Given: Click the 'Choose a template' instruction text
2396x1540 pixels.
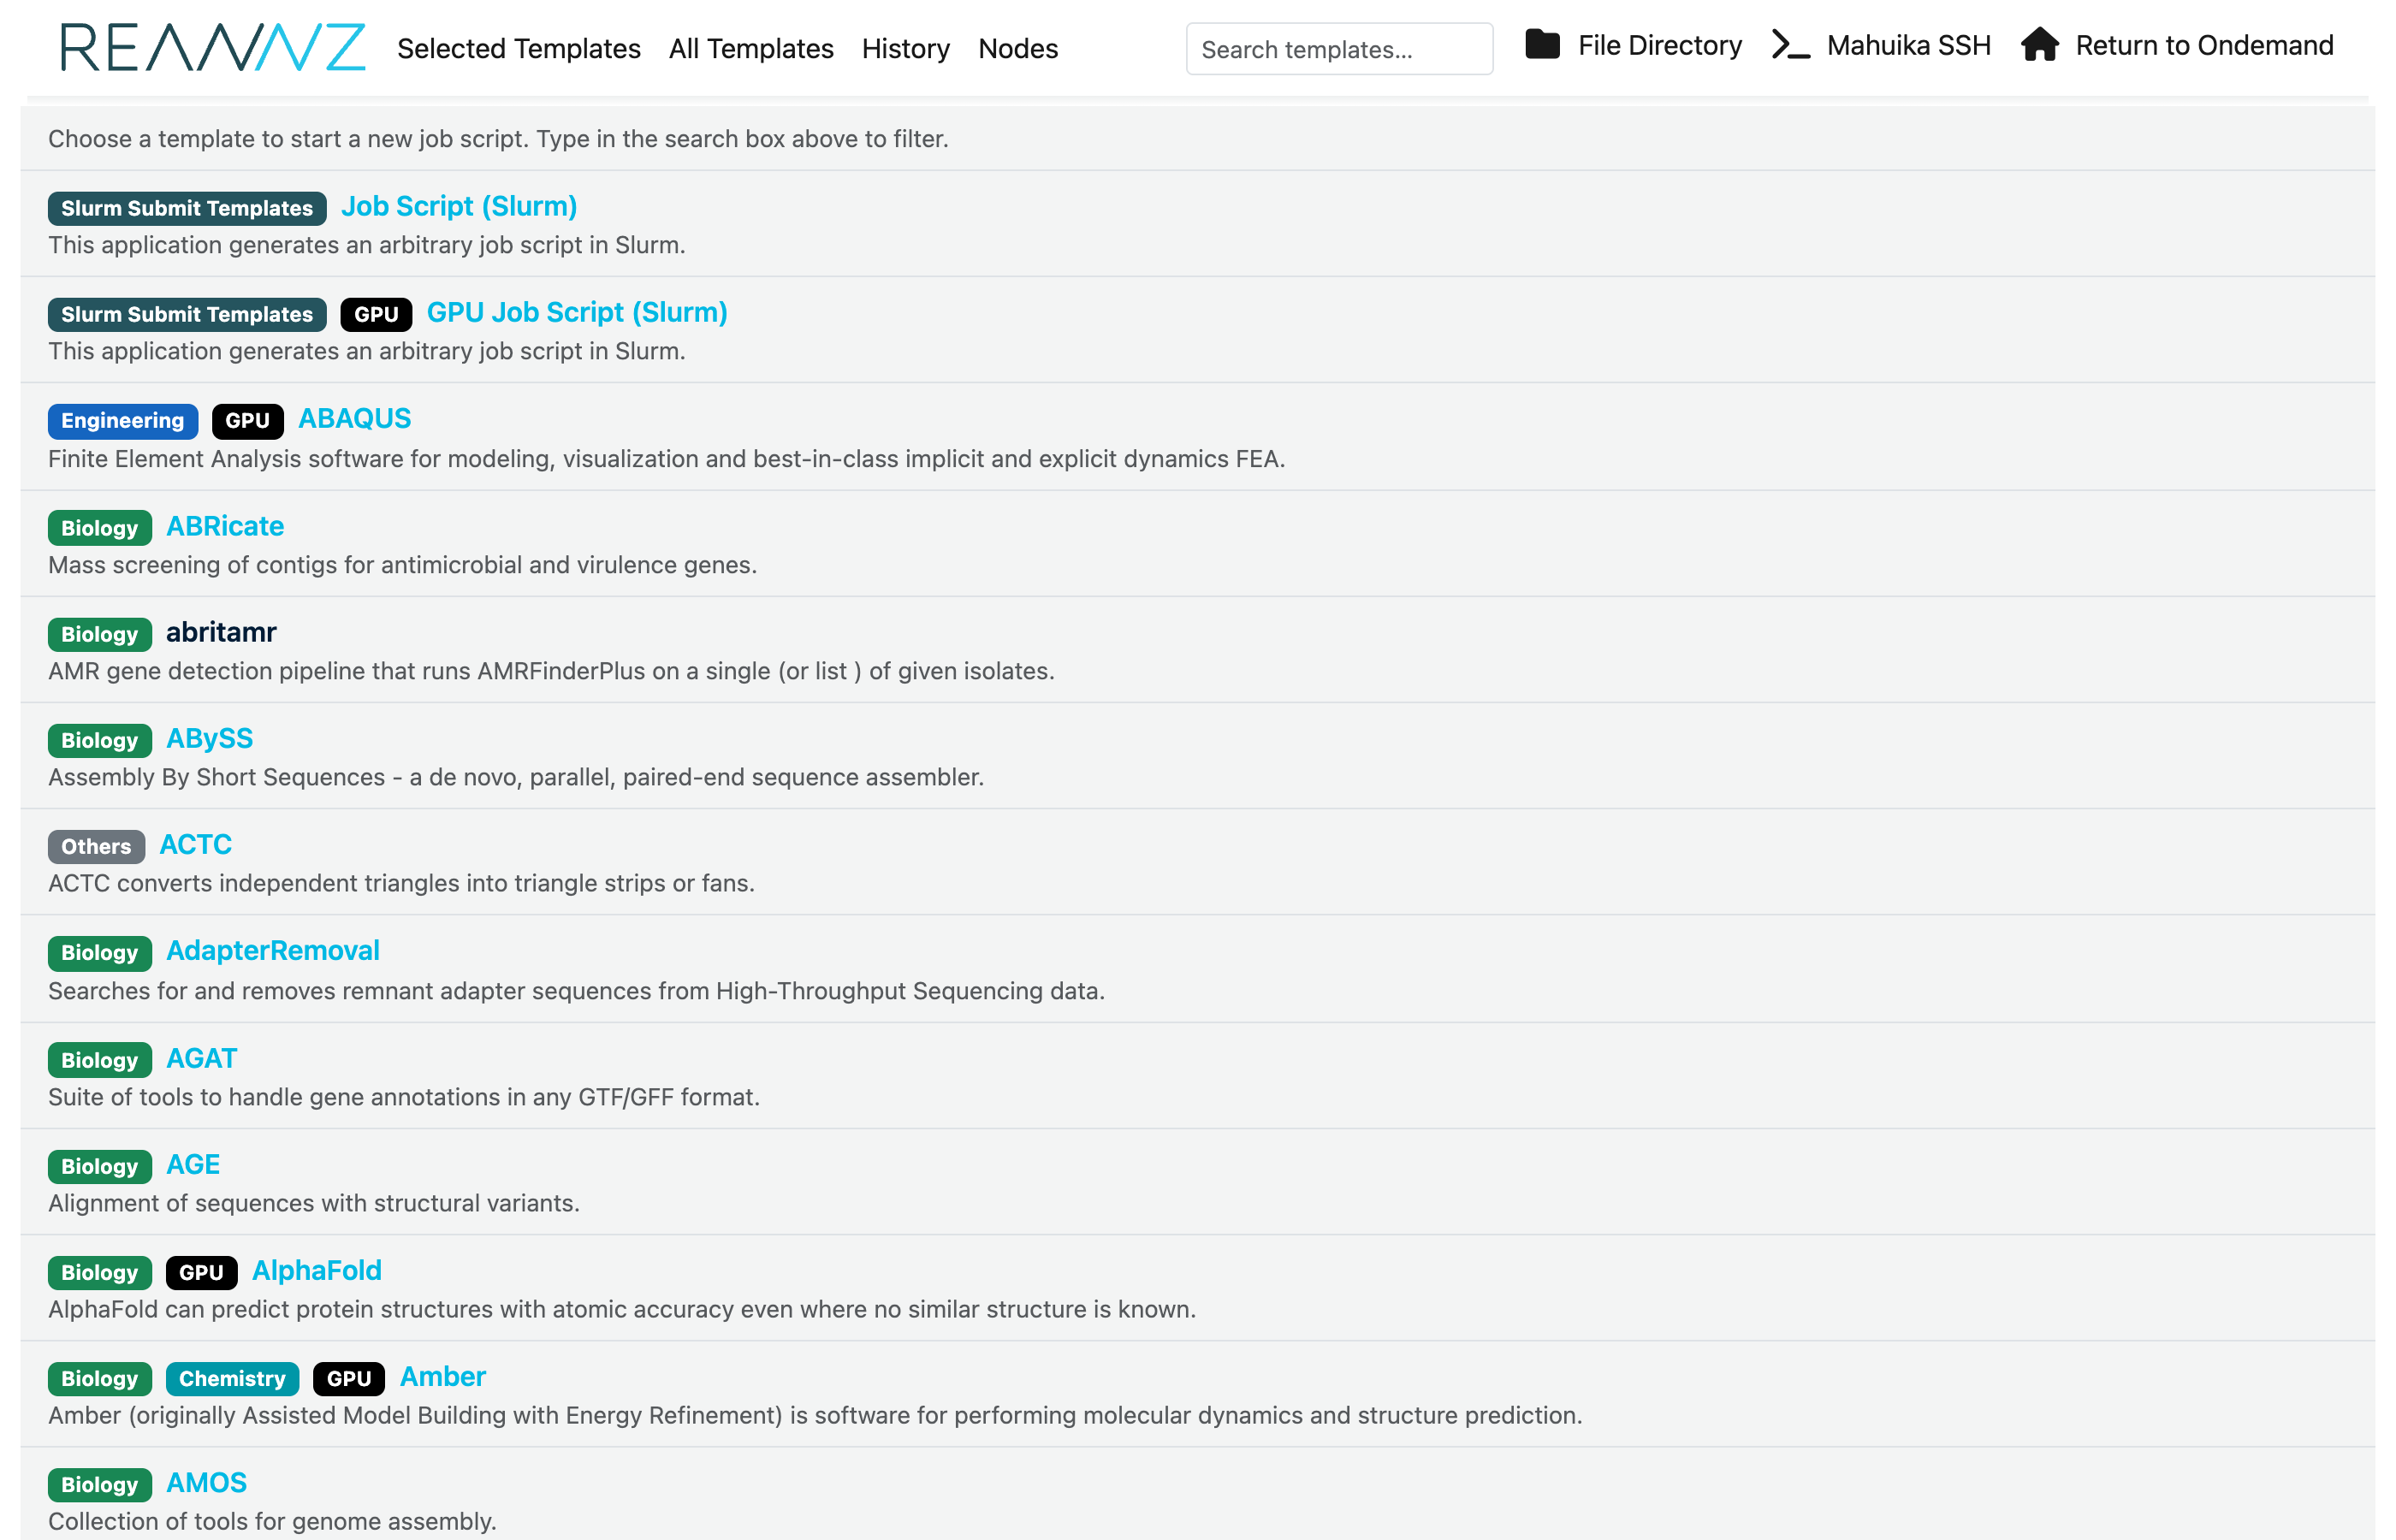Looking at the screenshot, I should (498, 139).
